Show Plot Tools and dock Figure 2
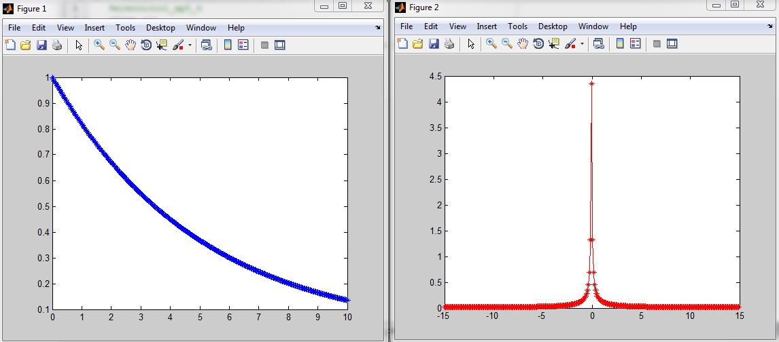779x342 pixels. coord(672,44)
